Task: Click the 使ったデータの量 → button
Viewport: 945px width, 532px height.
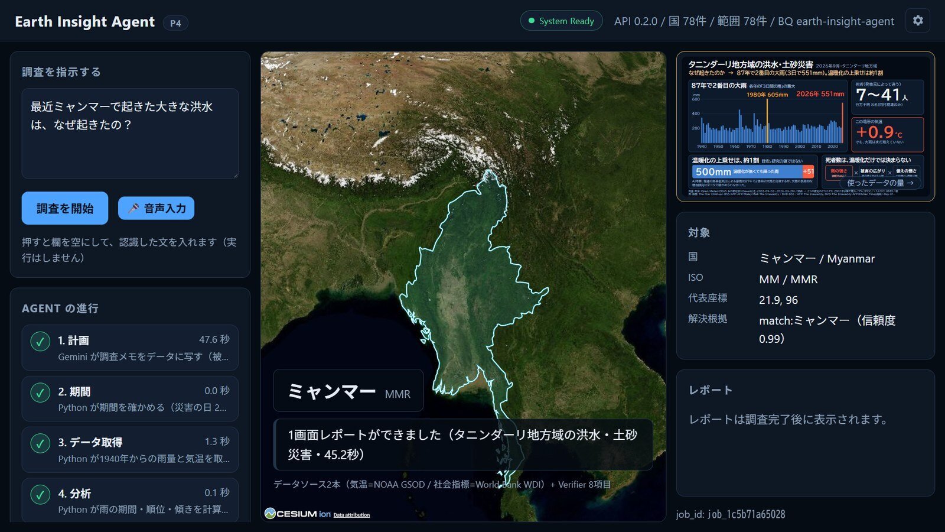Action: coord(880,183)
